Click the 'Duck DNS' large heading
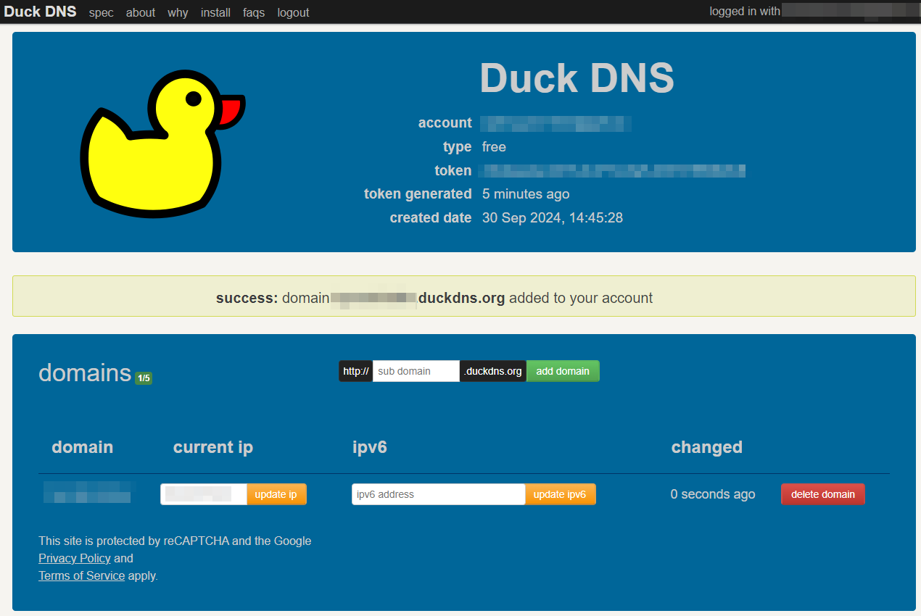Viewport: 921px width, 616px height. coord(577,78)
